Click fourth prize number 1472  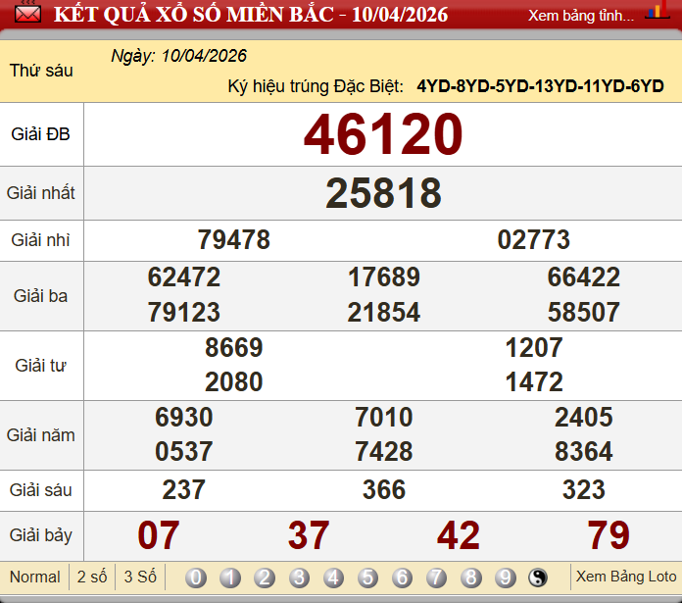point(534,382)
